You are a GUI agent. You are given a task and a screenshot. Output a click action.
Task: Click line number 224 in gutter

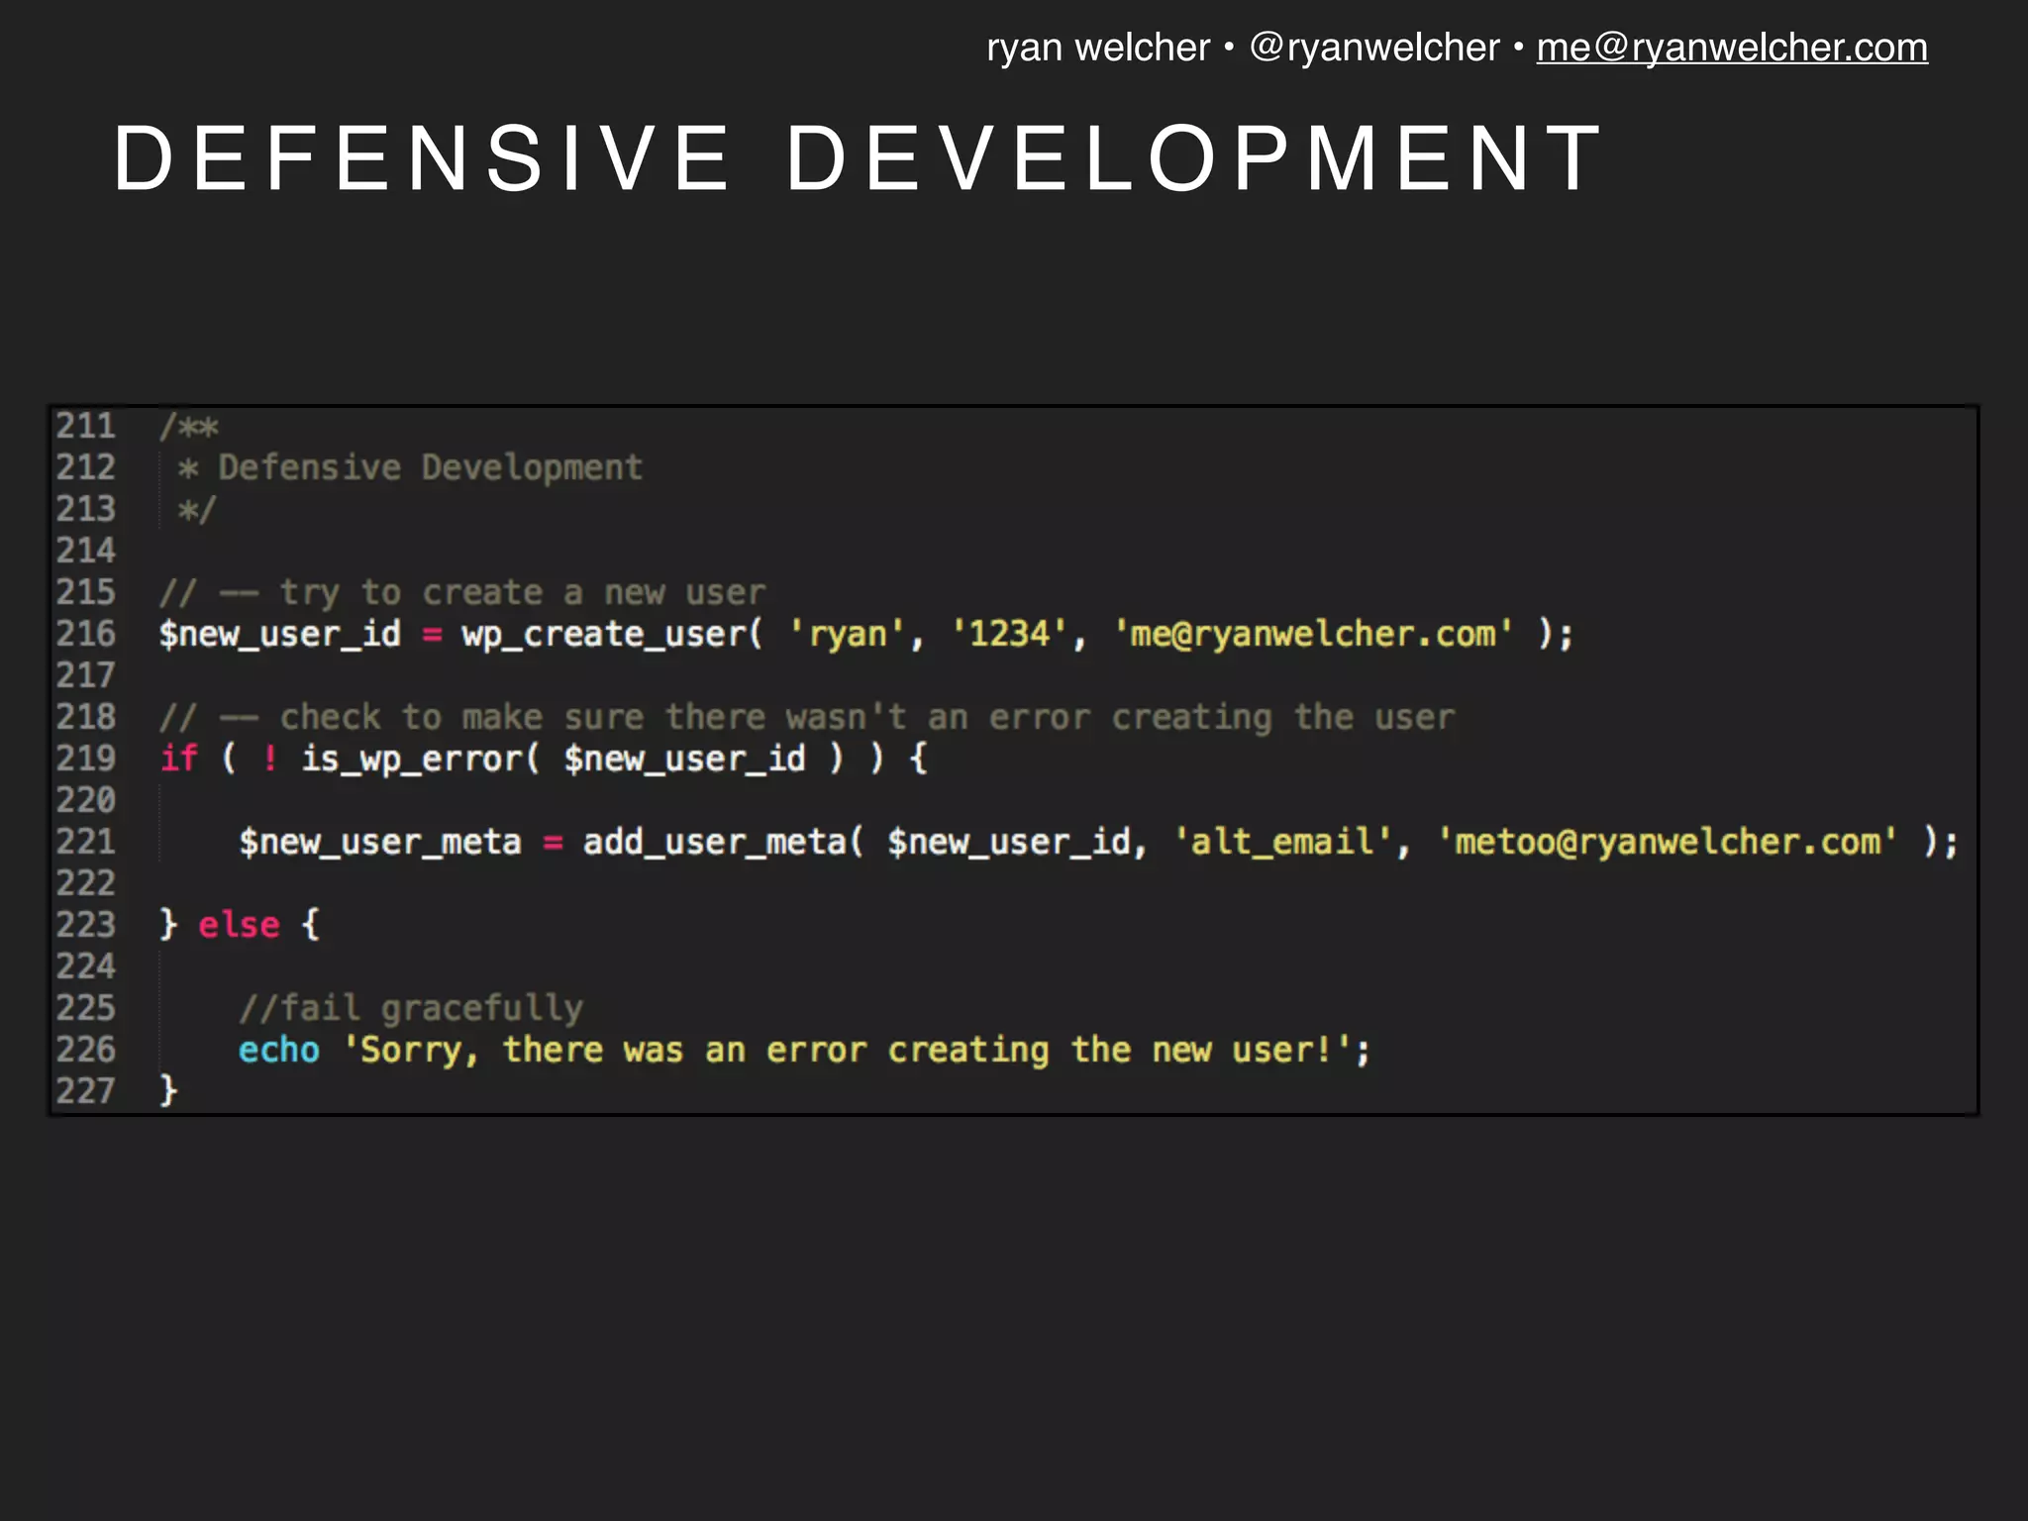(86, 966)
